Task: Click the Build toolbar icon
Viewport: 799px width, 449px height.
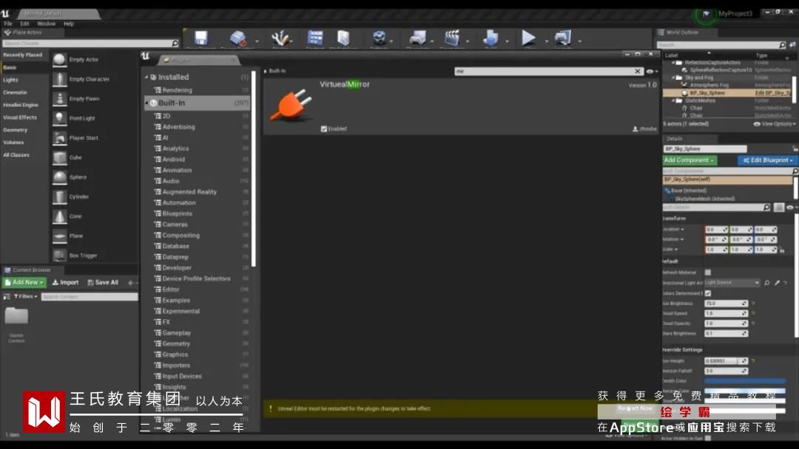Action: [x=490, y=38]
